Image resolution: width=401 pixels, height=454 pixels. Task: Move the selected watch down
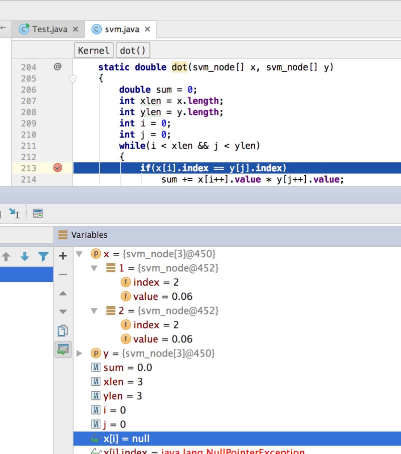(63, 312)
